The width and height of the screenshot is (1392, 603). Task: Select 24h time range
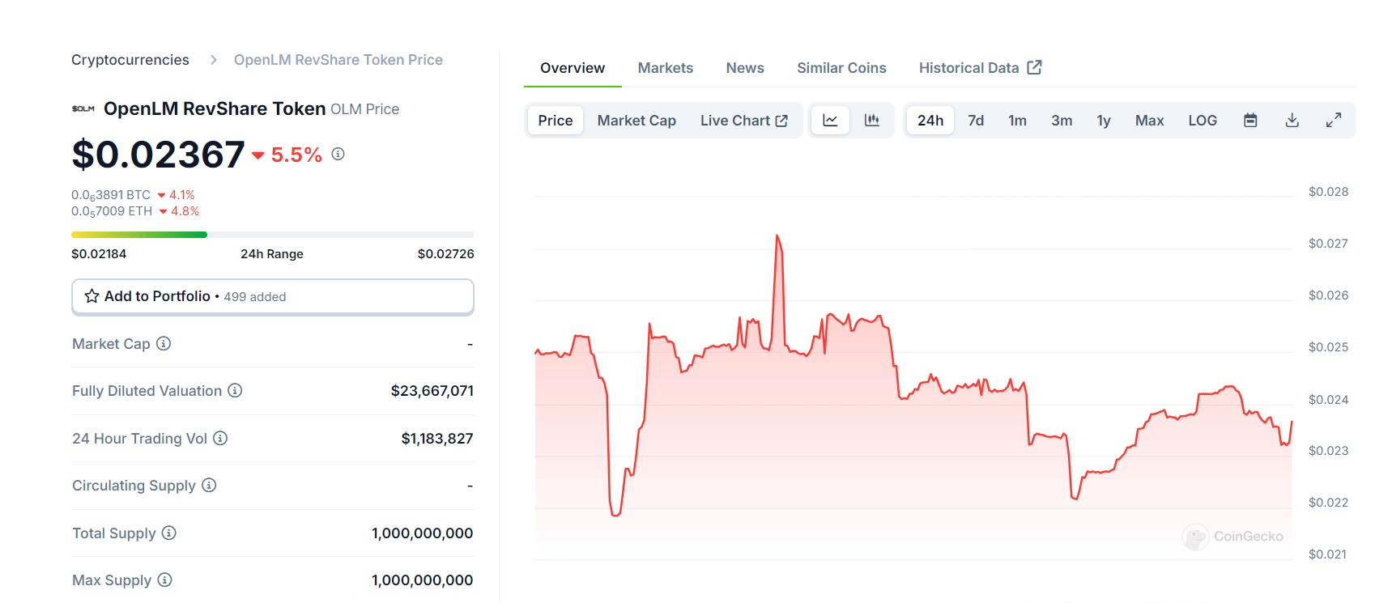930,121
